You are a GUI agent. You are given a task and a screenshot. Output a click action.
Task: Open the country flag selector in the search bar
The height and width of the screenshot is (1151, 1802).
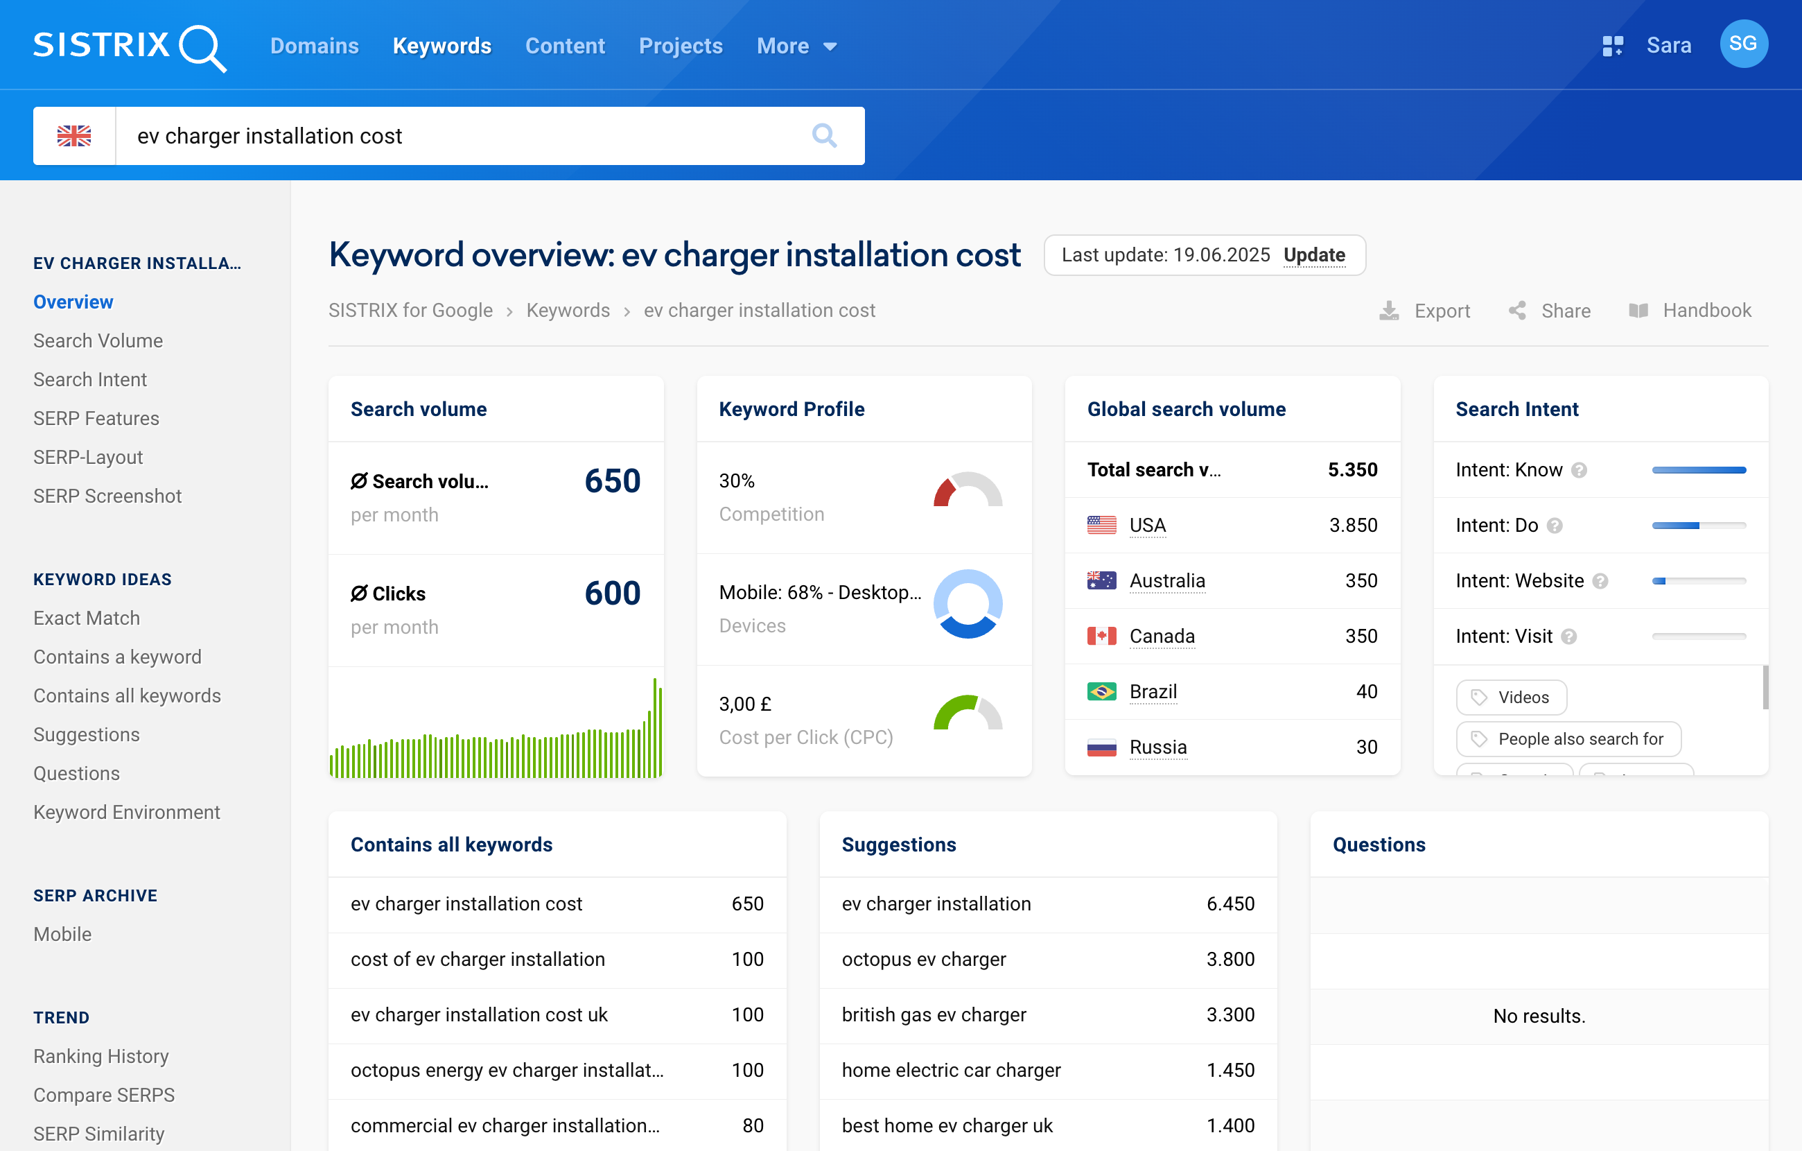[x=75, y=135]
